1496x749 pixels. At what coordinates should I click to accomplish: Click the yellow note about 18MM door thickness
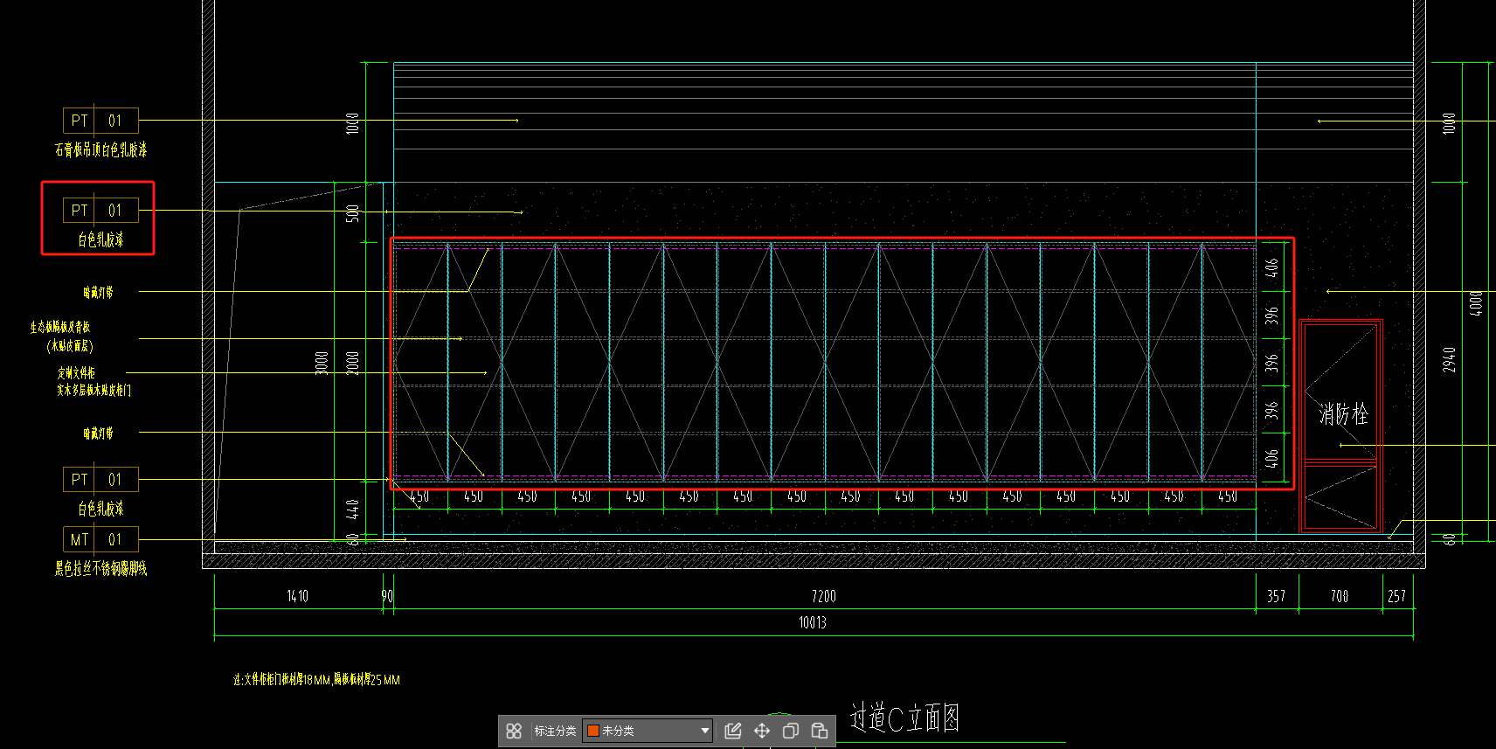[x=316, y=680]
